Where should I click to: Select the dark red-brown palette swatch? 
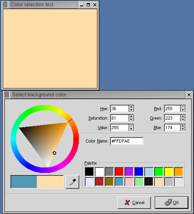[99, 182]
